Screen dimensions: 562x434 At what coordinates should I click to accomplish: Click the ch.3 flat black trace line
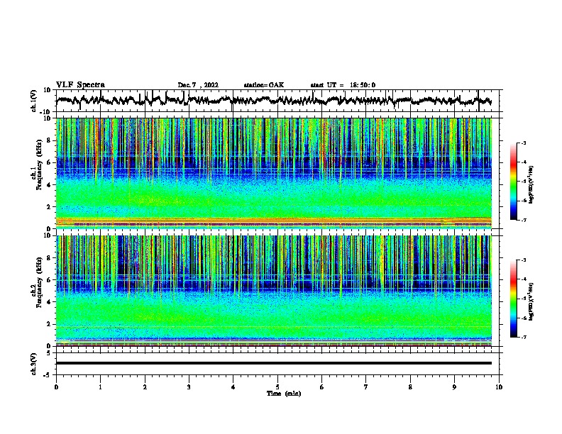pyautogui.click(x=274, y=363)
